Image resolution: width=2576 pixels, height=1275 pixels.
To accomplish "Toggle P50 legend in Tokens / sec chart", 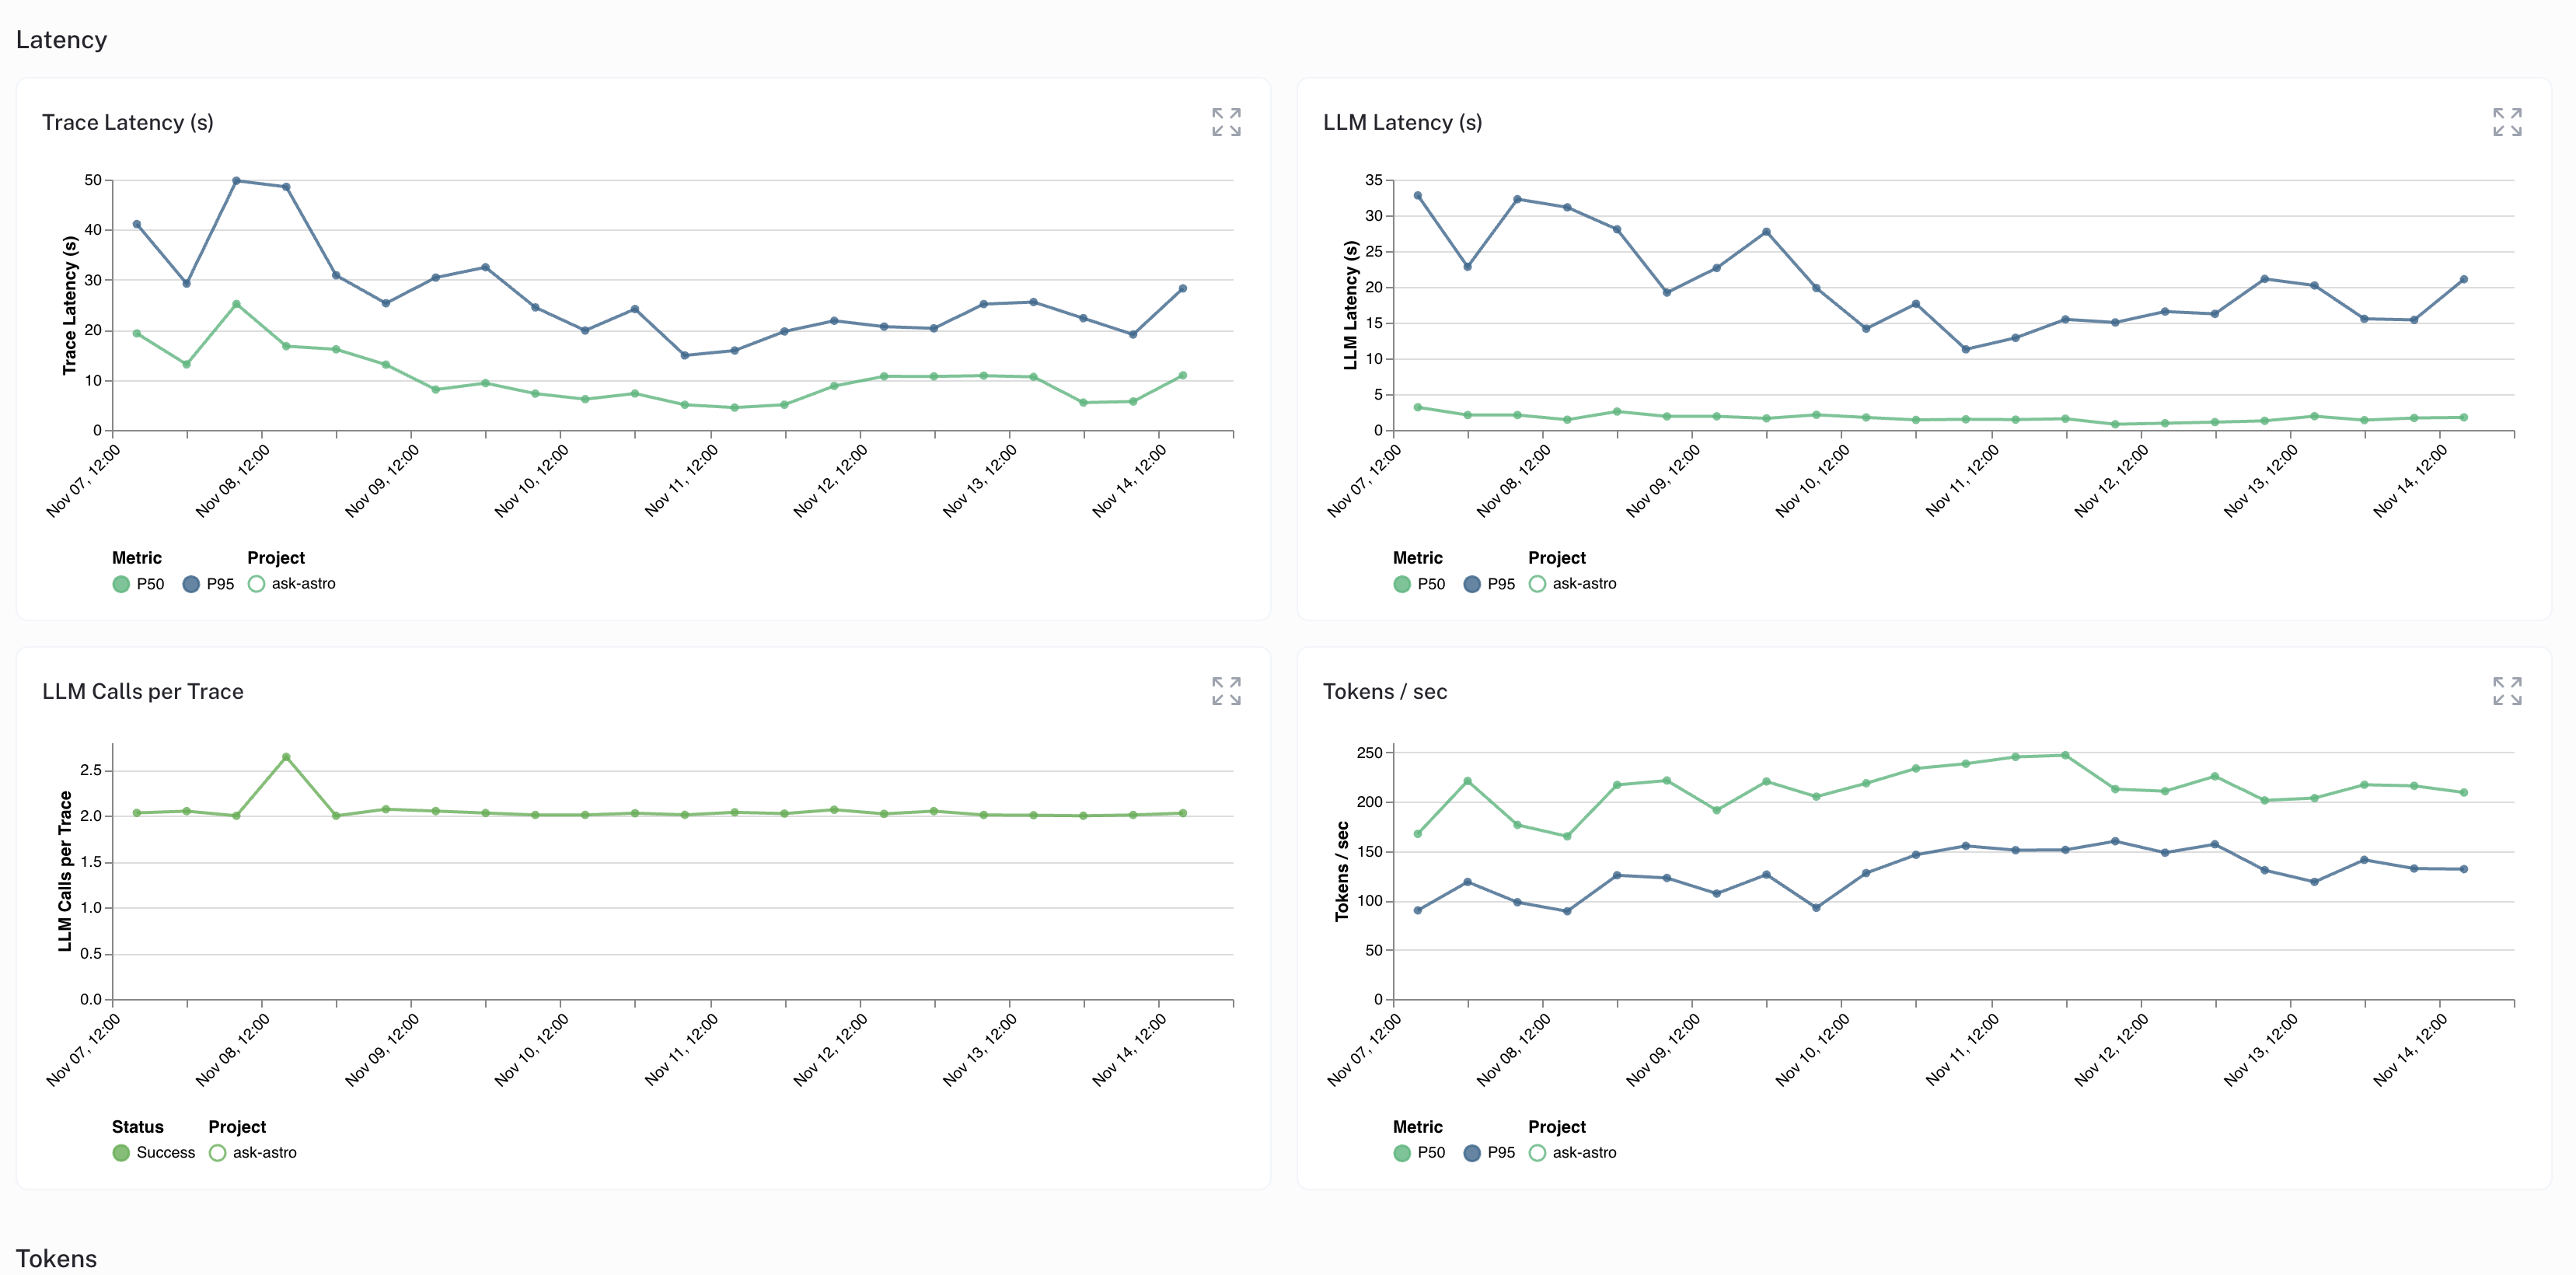I will click(1419, 1153).
